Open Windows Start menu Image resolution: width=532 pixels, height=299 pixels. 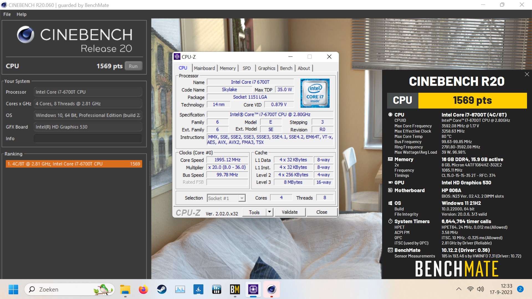pos(13,290)
